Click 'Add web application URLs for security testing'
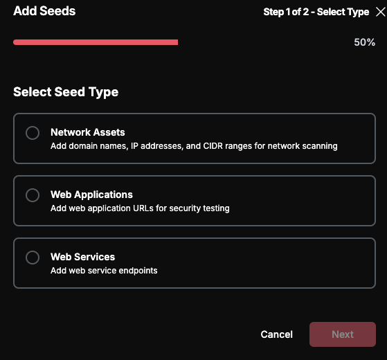 (140, 208)
